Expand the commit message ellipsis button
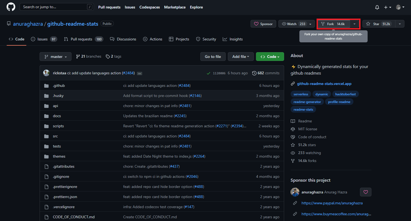The width and height of the screenshot is (411, 221). tap(139, 73)
